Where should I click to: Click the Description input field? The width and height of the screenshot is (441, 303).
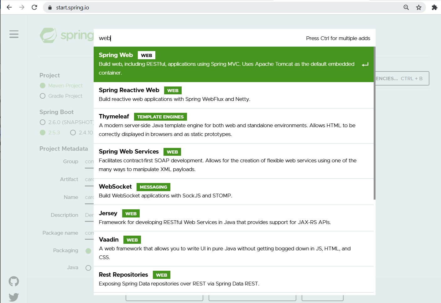pos(89,216)
